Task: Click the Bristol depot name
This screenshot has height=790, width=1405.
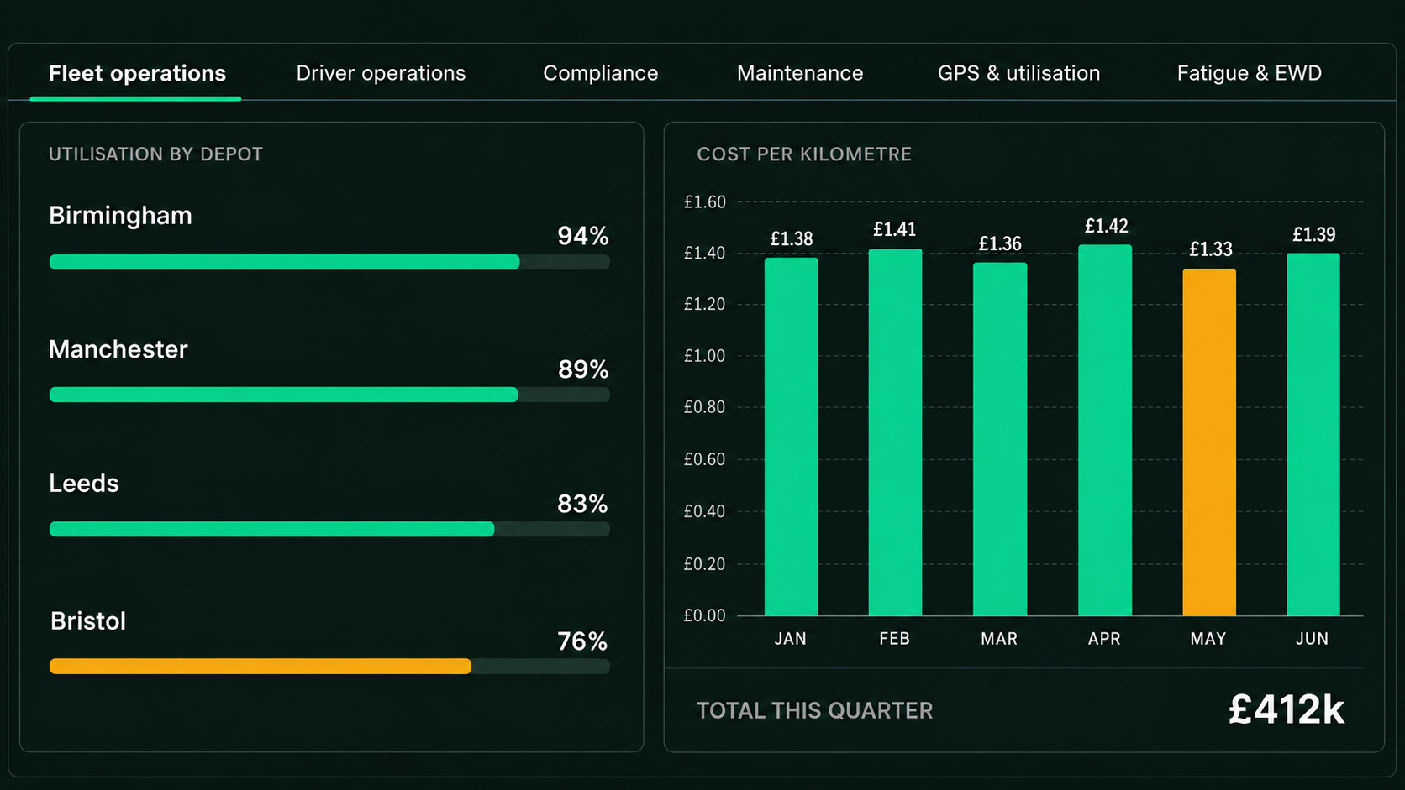Action: (88, 621)
